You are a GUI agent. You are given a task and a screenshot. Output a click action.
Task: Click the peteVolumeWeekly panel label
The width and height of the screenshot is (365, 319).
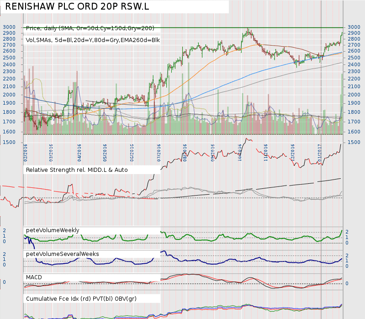tap(53, 230)
